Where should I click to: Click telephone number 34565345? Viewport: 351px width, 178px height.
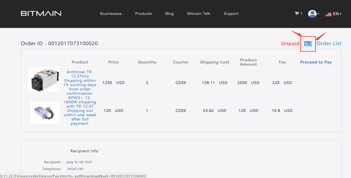[x=75, y=169]
